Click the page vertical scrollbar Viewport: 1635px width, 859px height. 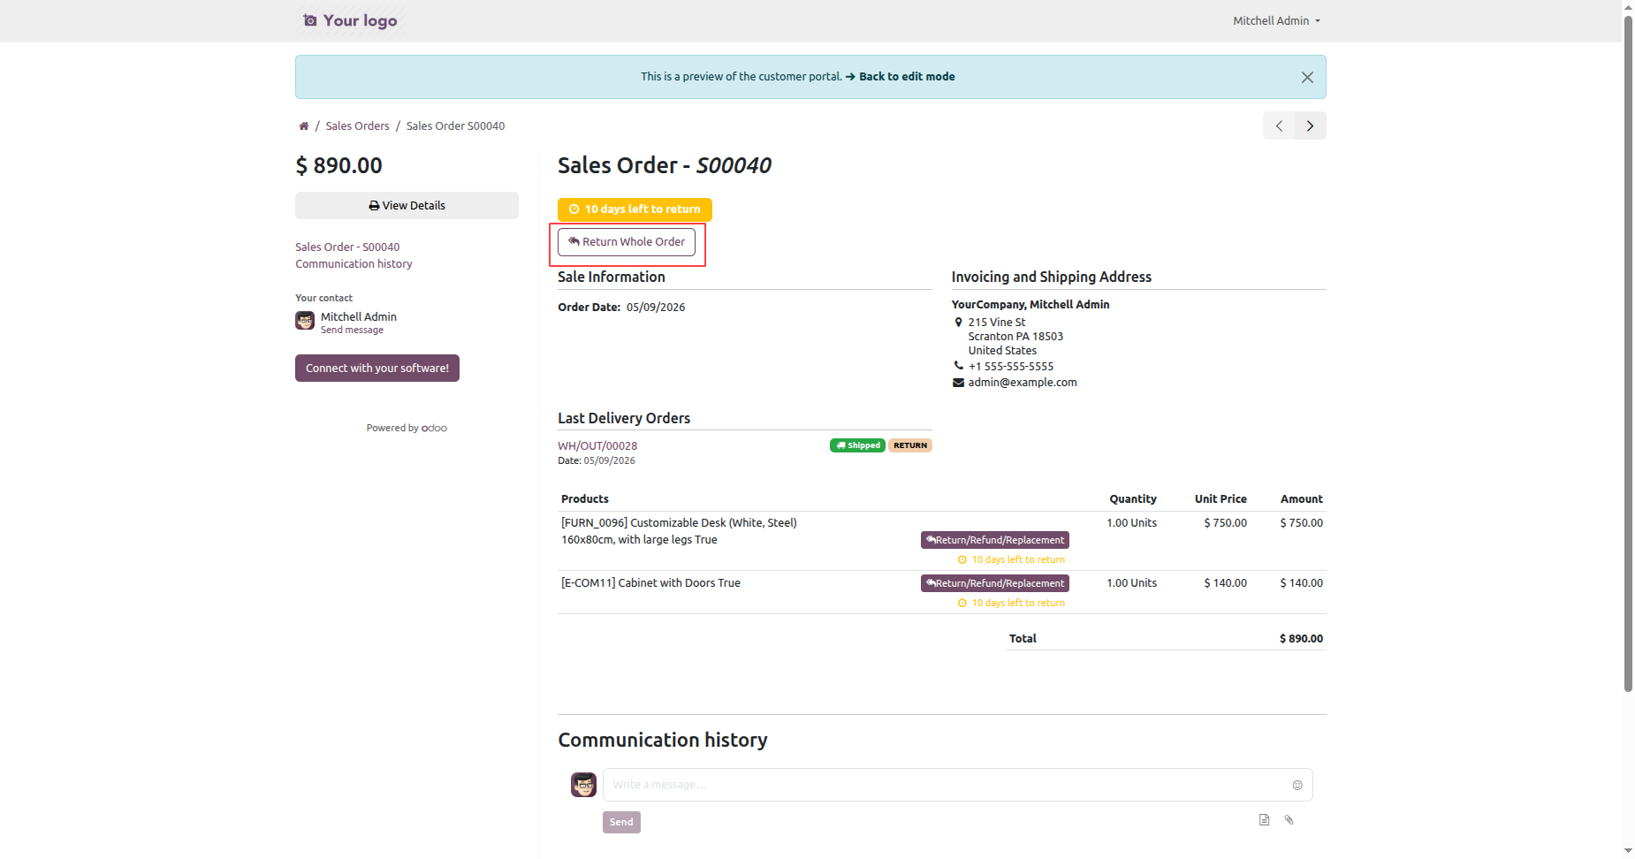[1628, 353]
